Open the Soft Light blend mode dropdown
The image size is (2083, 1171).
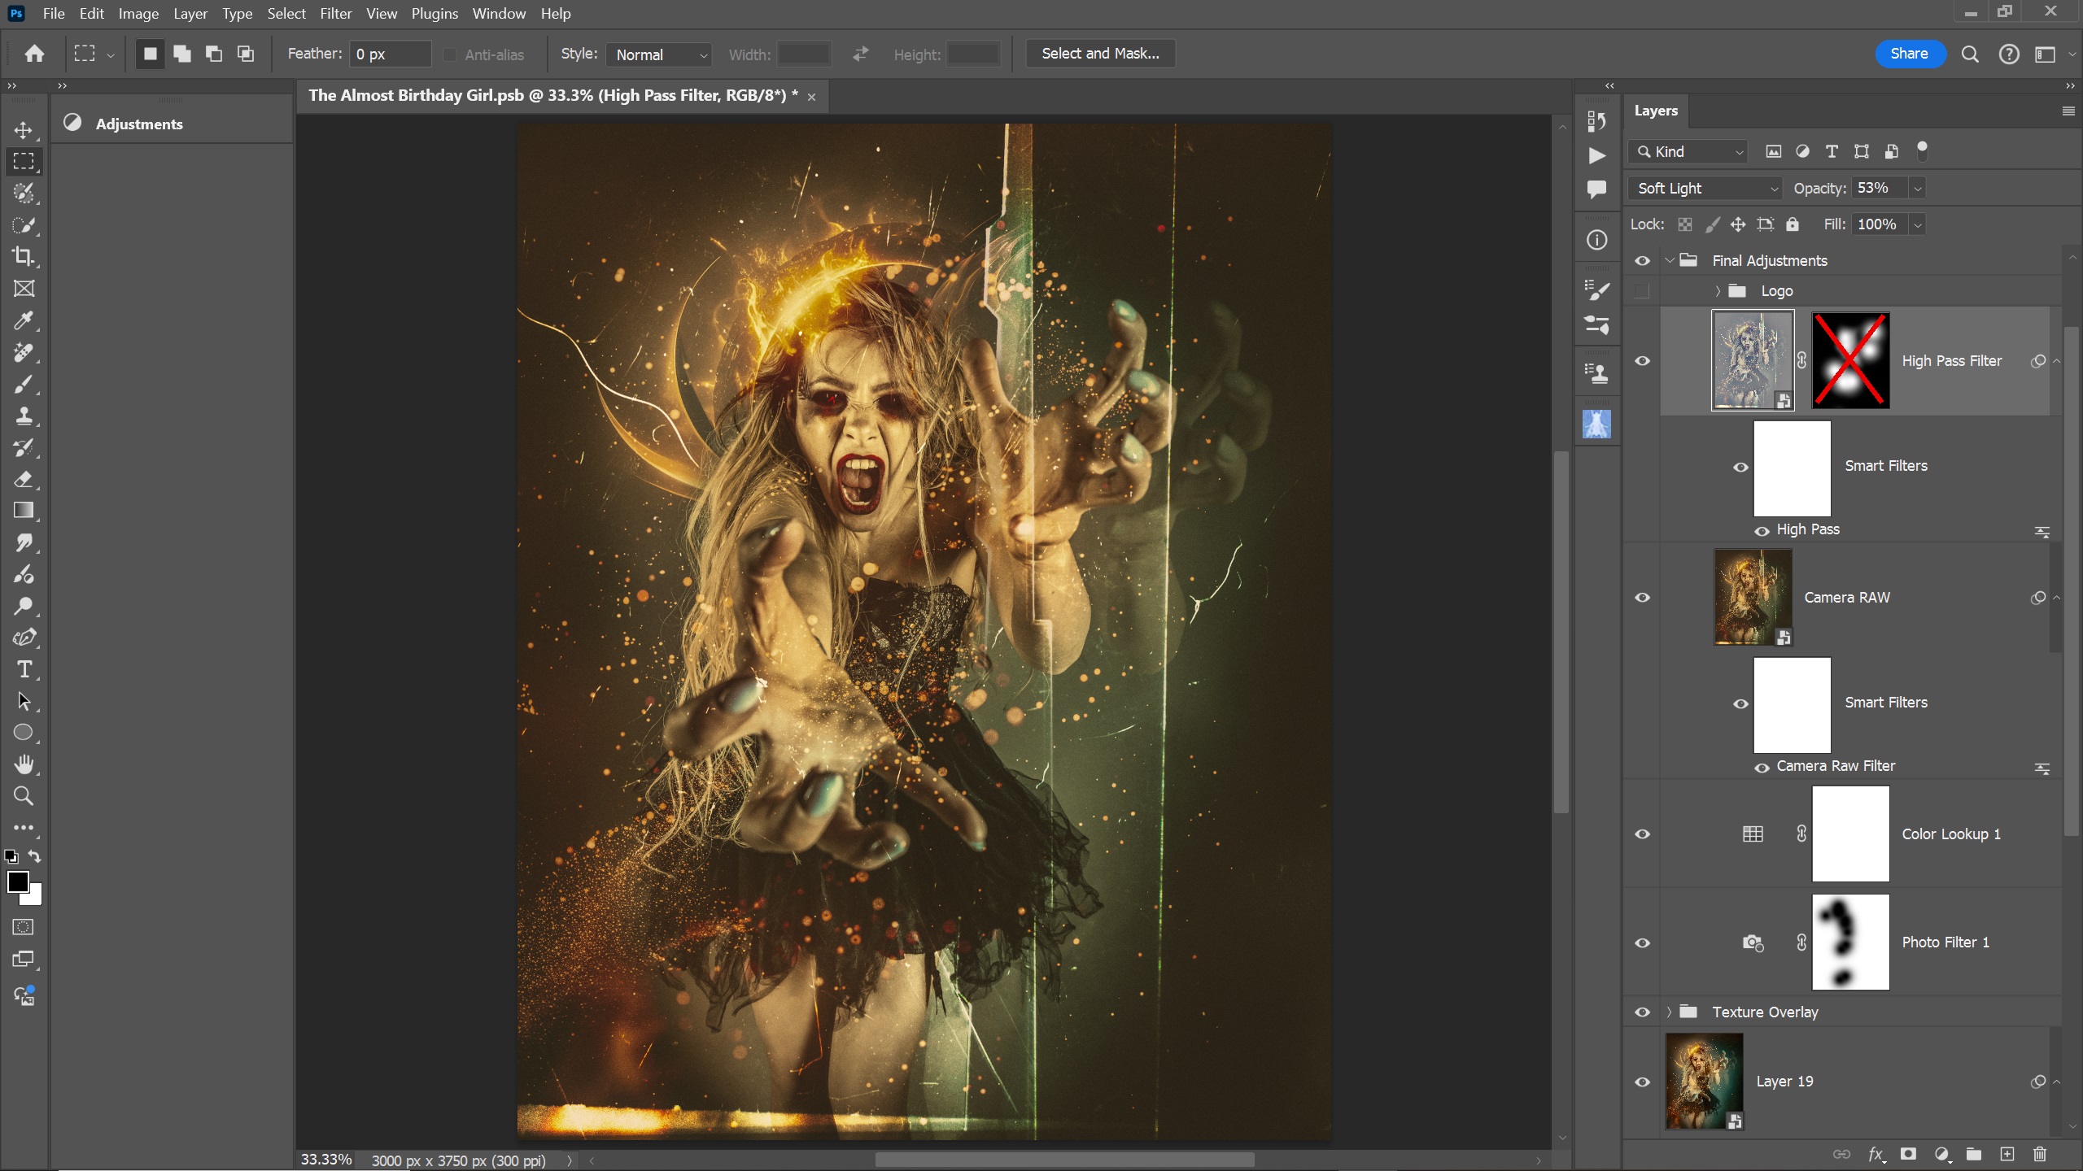coord(1705,189)
